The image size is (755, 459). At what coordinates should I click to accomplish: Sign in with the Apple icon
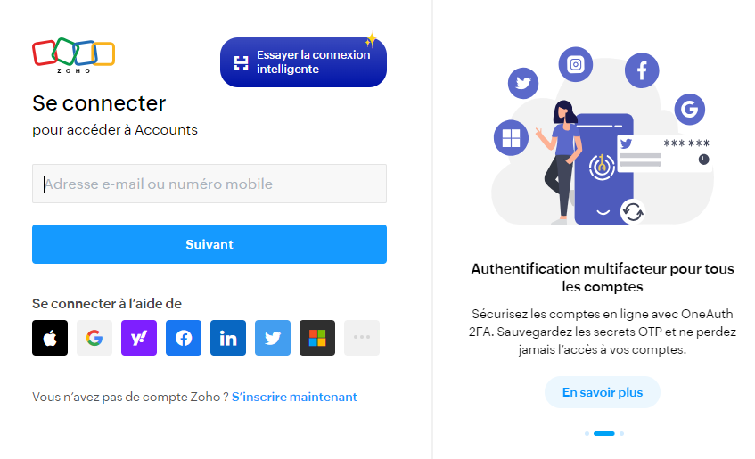(x=50, y=338)
